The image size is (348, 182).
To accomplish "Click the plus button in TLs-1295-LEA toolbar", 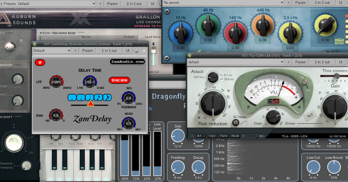I will pyautogui.click(x=289, y=62).
